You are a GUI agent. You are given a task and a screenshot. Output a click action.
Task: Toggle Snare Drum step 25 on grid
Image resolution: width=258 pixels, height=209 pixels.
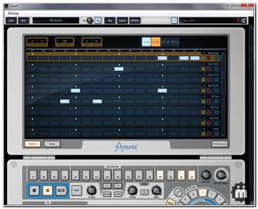click(x=119, y=69)
